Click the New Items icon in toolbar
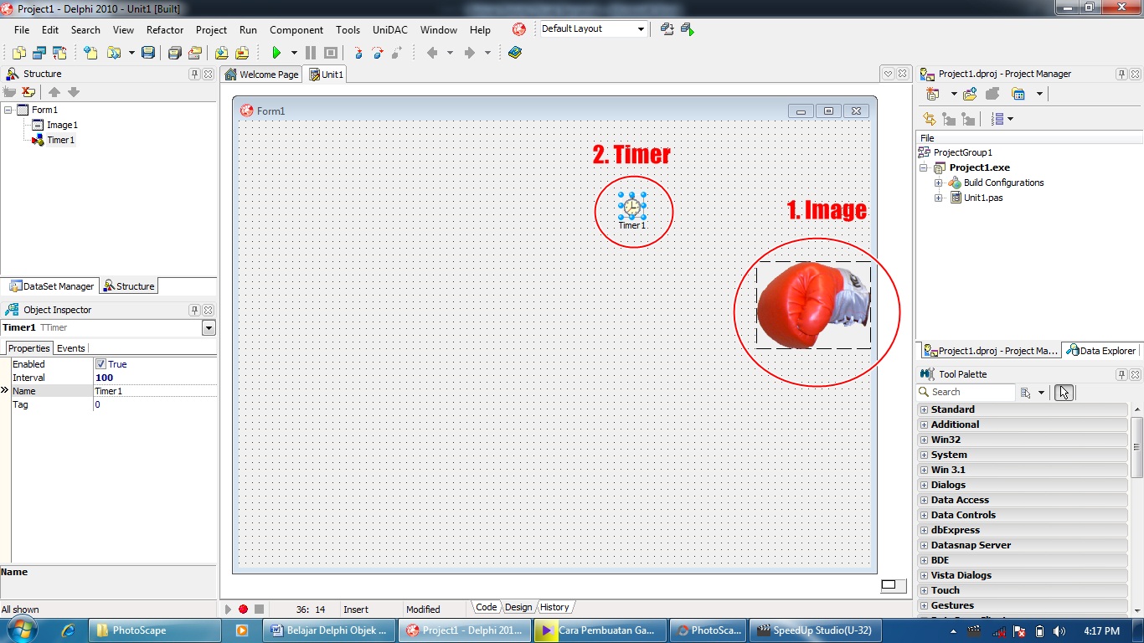 (90, 53)
